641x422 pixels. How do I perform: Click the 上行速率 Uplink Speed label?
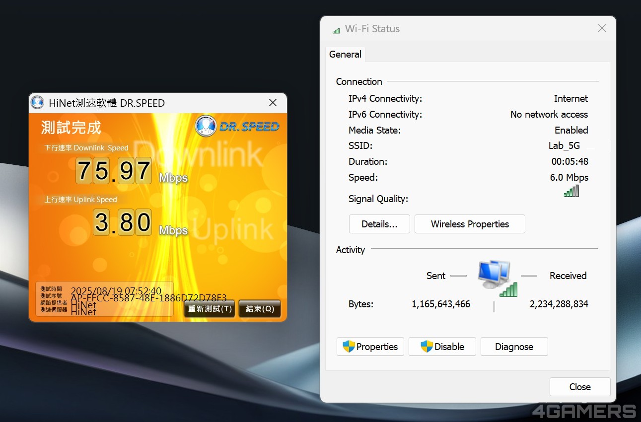[x=80, y=199]
